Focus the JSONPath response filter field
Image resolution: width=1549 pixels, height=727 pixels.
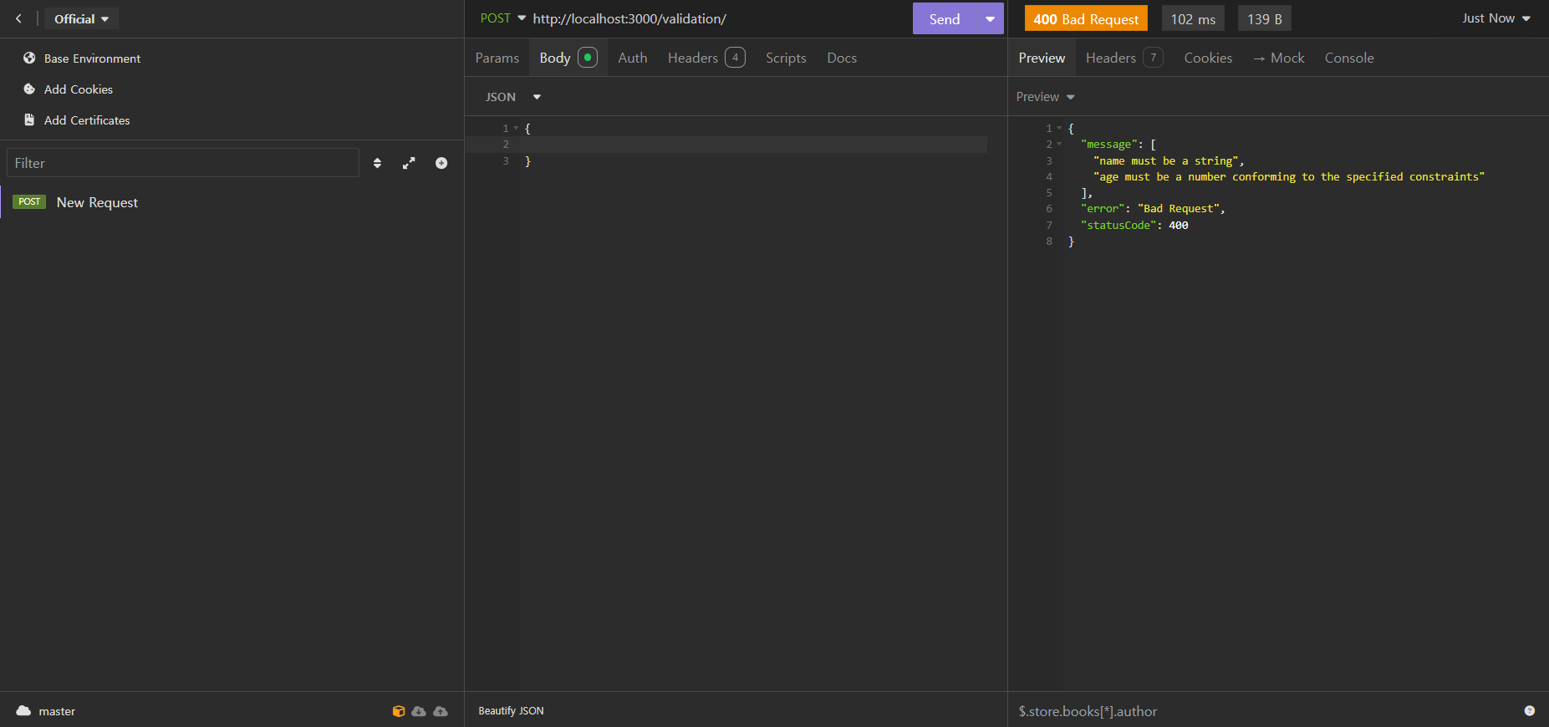[x=1262, y=711]
